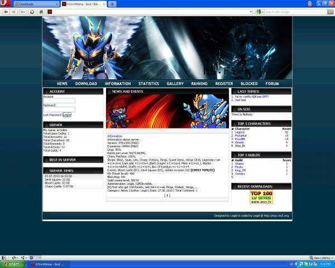Click the browser address bar

pyautogui.click(x=150, y=12)
